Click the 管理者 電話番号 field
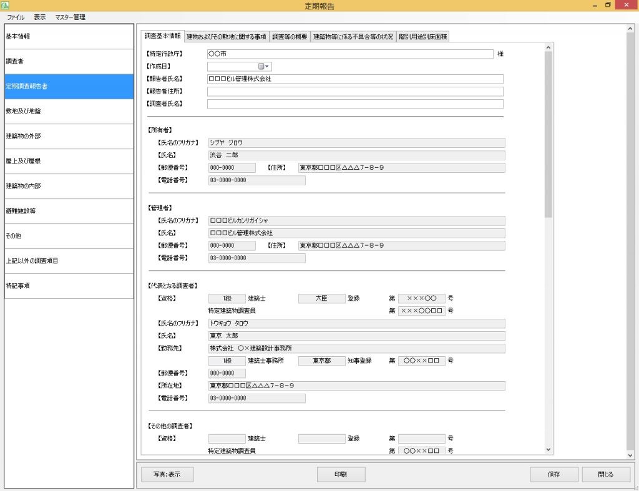Image resolution: width=639 pixels, height=491 pixels. coord(256,258)
